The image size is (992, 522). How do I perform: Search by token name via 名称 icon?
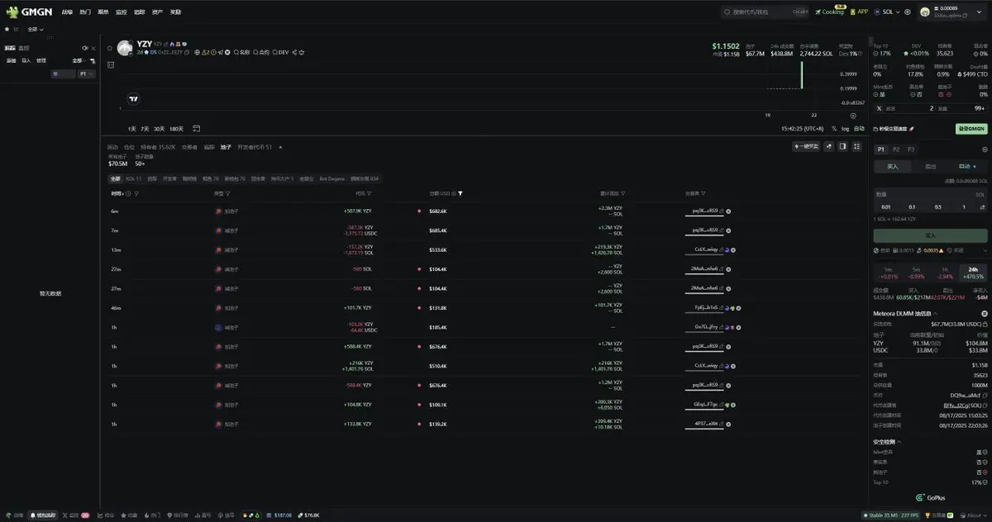tap(242, 52)
